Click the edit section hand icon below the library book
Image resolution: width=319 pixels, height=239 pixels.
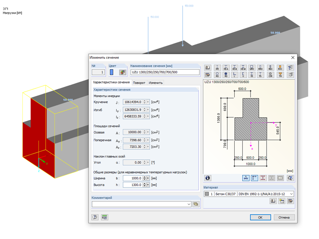tap(207, 75)
